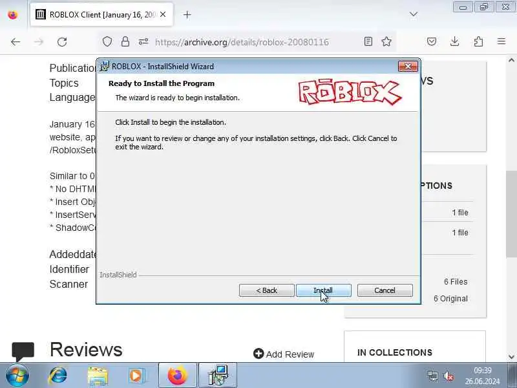Switch to Firefox in the taskbar

coord(178,376)
